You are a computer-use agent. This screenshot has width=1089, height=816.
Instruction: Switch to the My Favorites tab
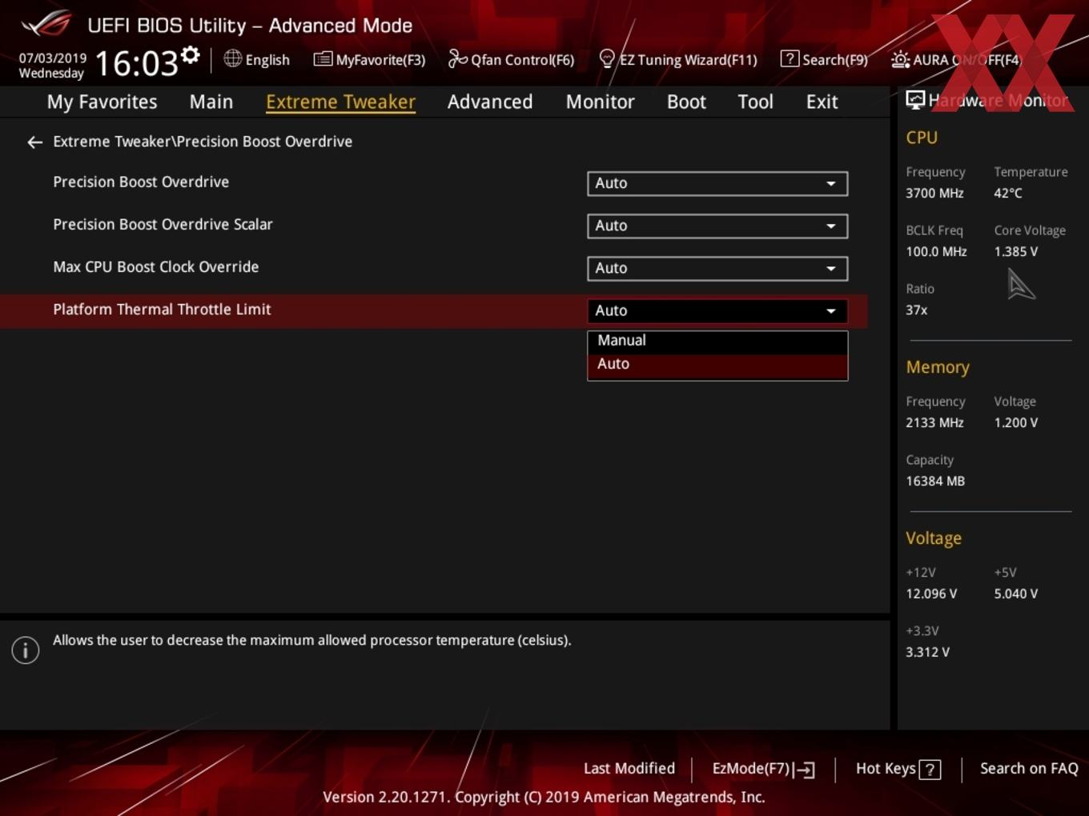[x=102, y=102]
